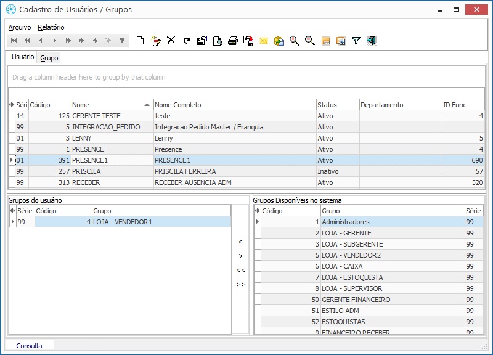Screen dimensions: 493x355
Task: Click the printer icon in toolbar
Action: click(233, 41)
